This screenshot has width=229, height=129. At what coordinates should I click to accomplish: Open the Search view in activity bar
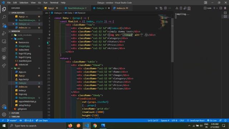pyautogui.click(x=4, y=17)
